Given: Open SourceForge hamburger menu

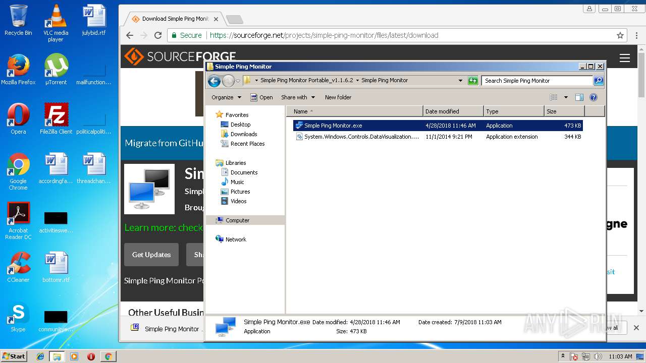Looking at the screenshot, I should [x=625, y=58].
